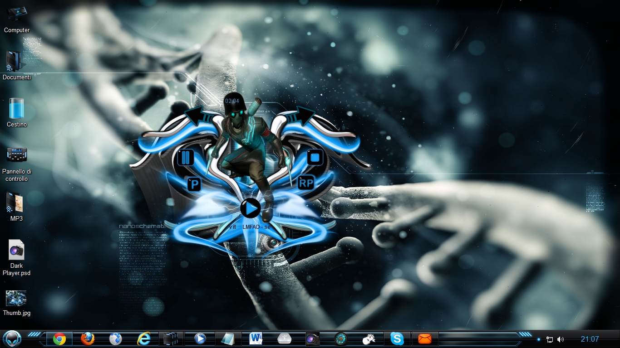
Task: Click the small blue dot in the system tray
Action: (x=539, y=339)
